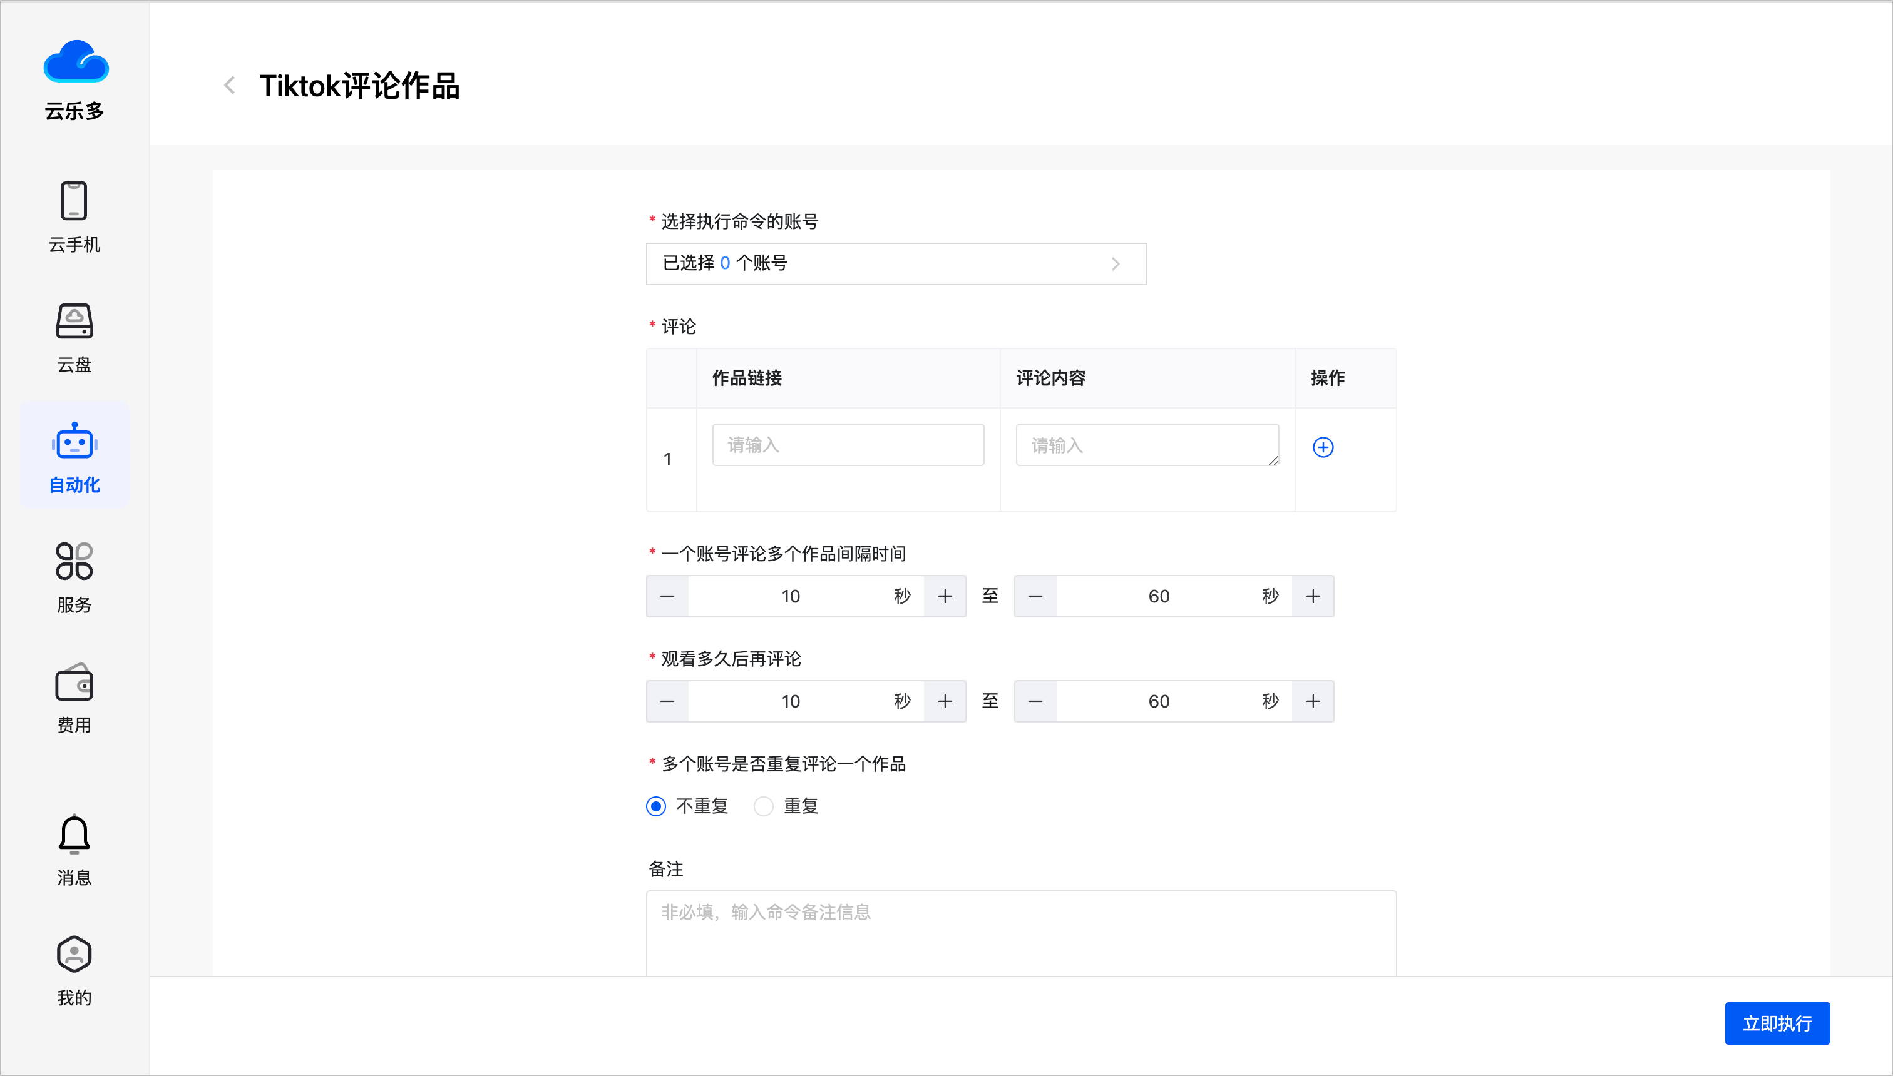Open the 费用 wallet section
This screenshot has width=1893, height=1076.
[x=74, y=698]
